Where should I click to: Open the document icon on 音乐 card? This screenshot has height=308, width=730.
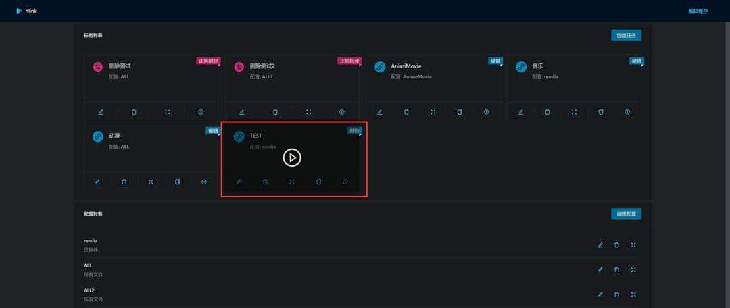click(x=601, y=112)
